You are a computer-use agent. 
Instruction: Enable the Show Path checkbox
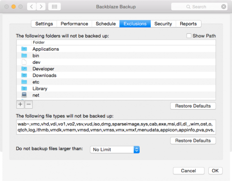tap(189, 36)
